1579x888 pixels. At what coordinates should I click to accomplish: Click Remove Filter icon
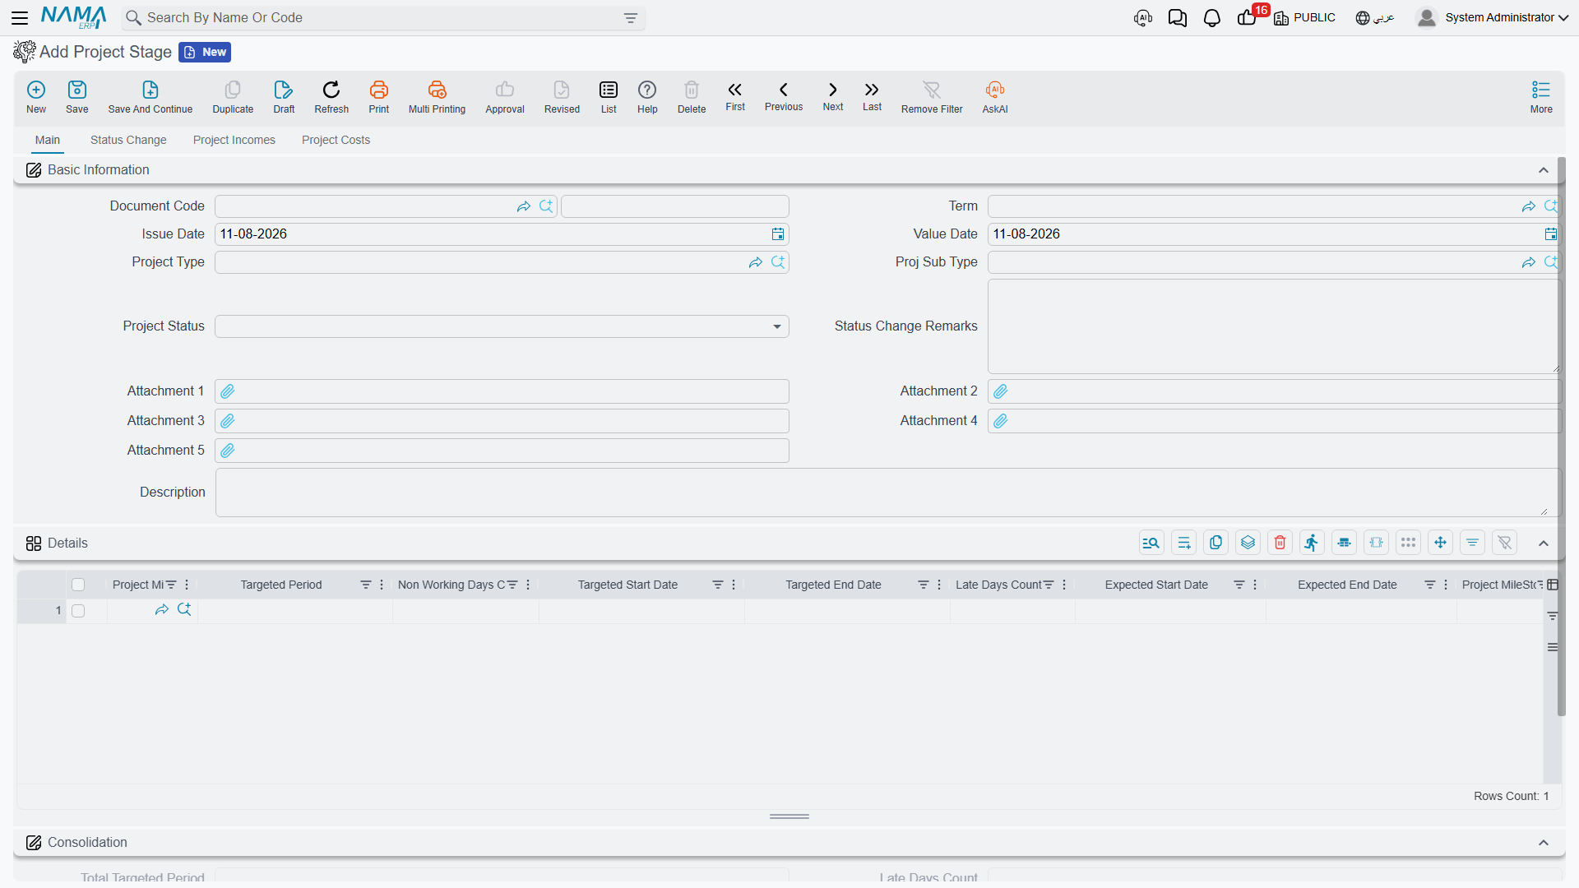(x=932, y=97)
